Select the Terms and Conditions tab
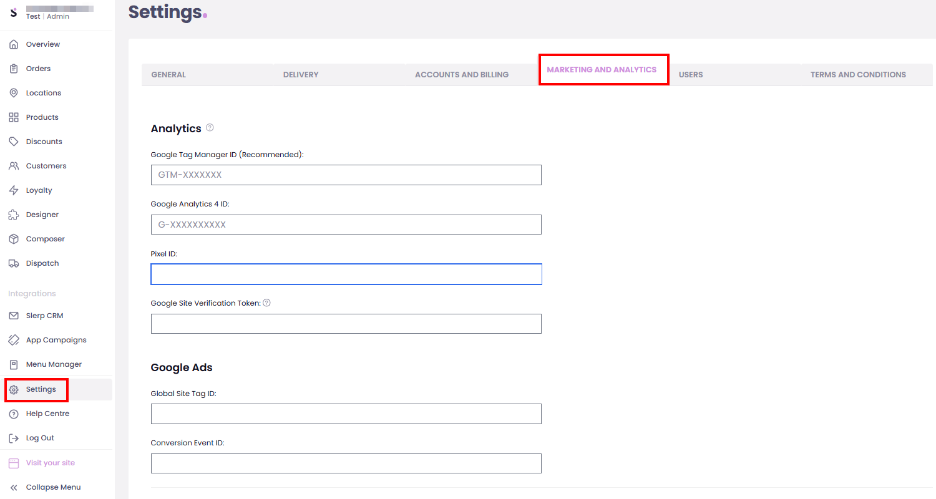Screen dimensions: 936x499 pos(858,75)
